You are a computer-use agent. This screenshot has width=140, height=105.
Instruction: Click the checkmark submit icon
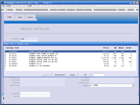(126, 10)
